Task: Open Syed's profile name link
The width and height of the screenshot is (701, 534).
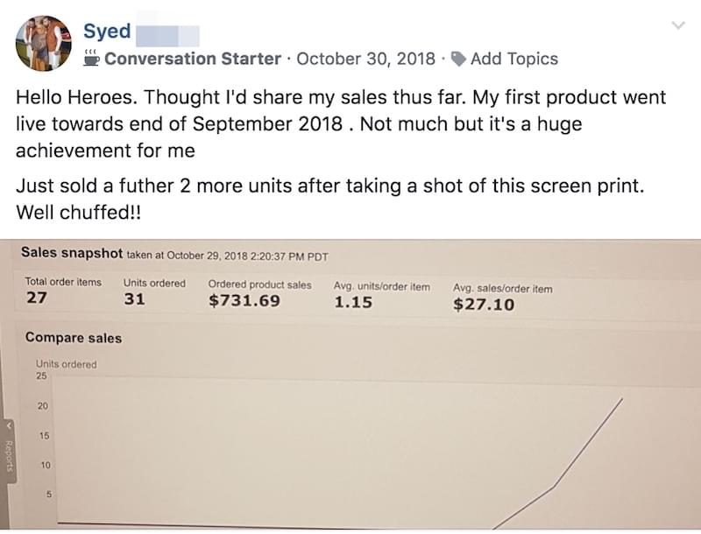Action: tap(107, 32)
